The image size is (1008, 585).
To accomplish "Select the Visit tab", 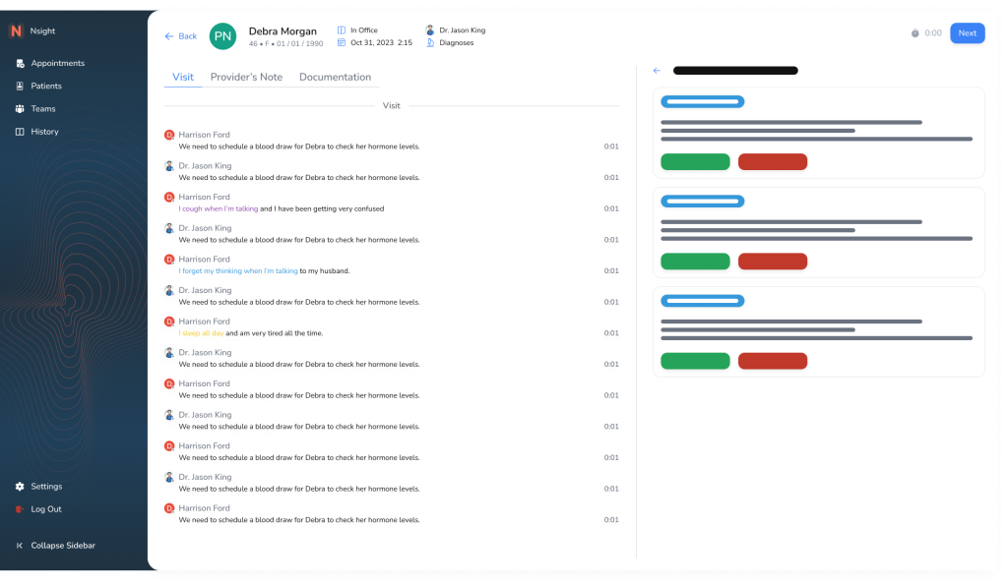I will (182, 77).
